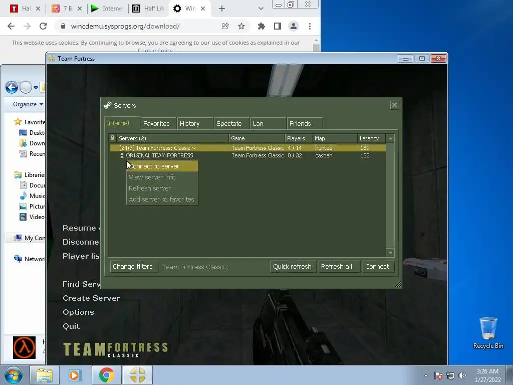
Task: Choose View server info menu entry
Action: point(162,177)
